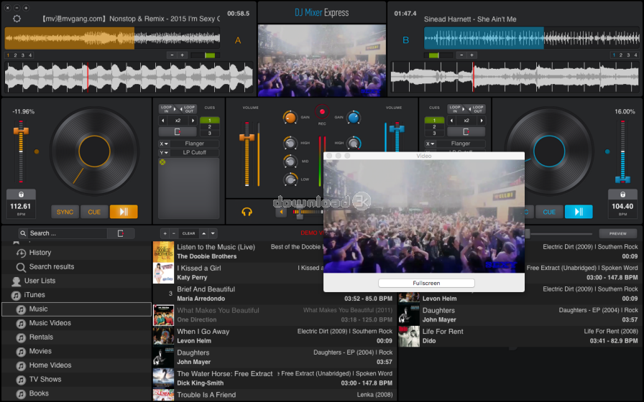
Task: Click the deck A volume fader handle
Action: pyautogui.click(x=247, y=137)
